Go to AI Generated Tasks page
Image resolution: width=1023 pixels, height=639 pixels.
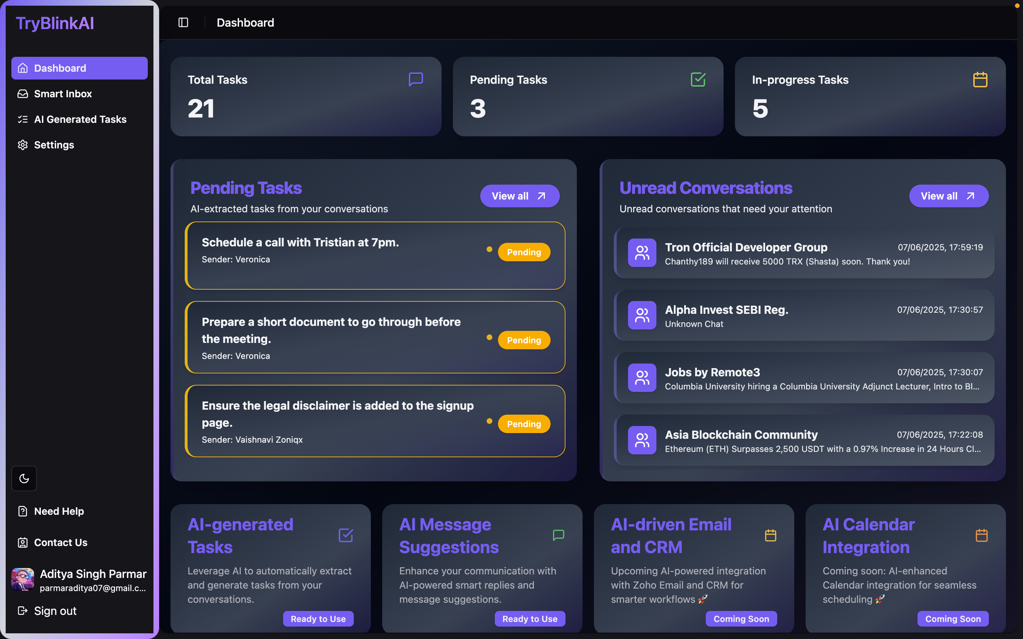pos(80,119)
